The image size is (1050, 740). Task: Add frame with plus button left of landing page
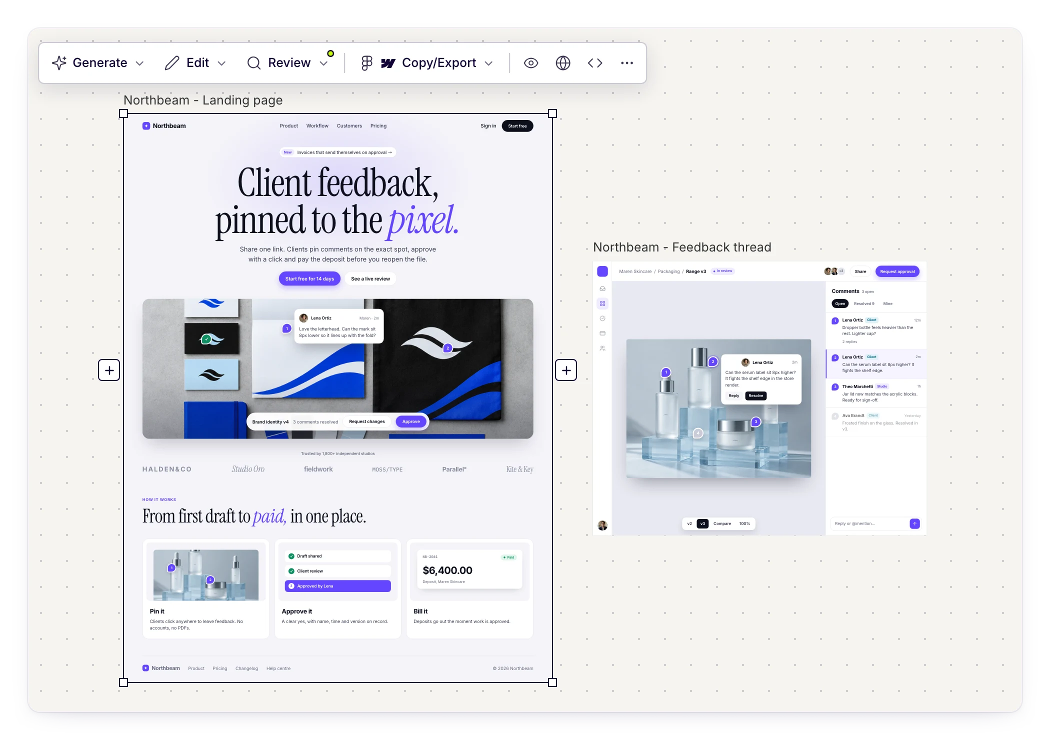point(109,370)
